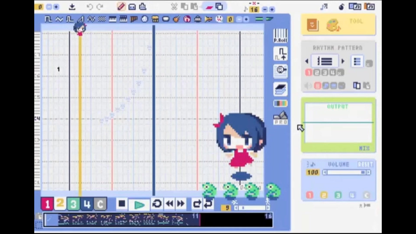Image resolution: width=416 pixels, height=234 pixels.
Task: Open the P.Roll piano roll view
Action: 280,36
